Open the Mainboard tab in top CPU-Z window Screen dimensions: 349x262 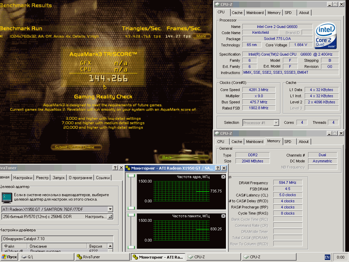click(x=255, y=13)
